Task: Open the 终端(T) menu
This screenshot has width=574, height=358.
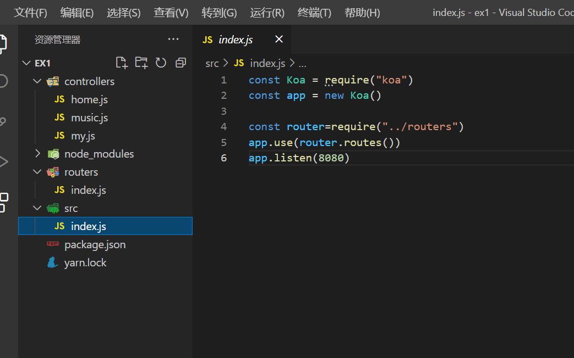Action: coord(314,13)
